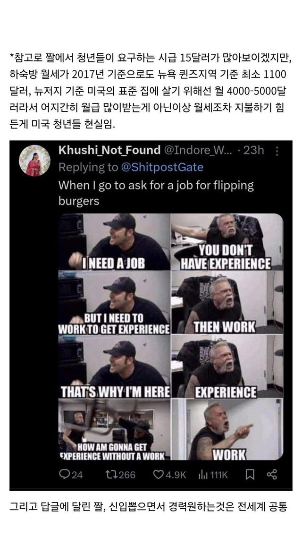Bookmark the tweet using the bookmark icon

251,474
